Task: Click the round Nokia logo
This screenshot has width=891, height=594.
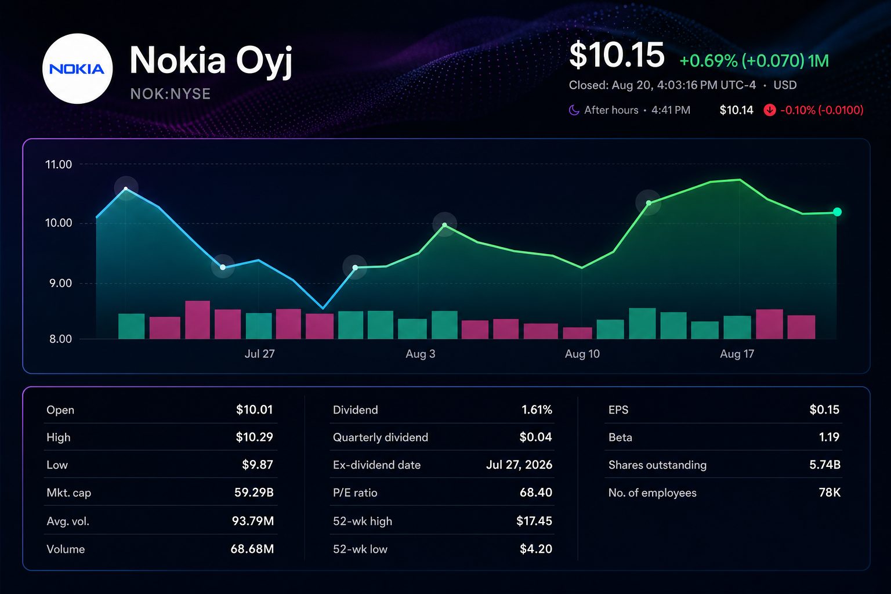Action: pyautogui.click(x=78, y=68)
